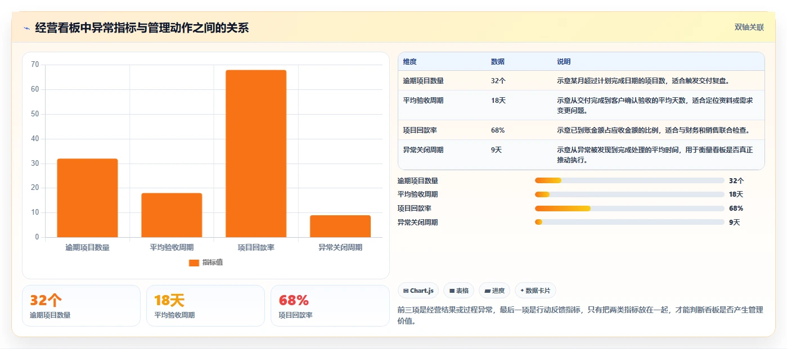The height and width of the screenshot is (349, 787).
Task: Click the Chart.js tag chip
Action: pos(419,291)
